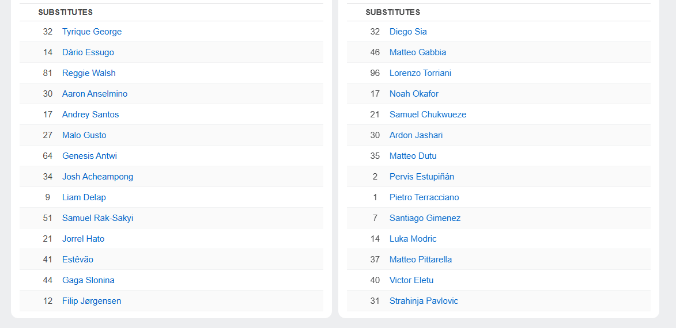View Strahinja Pavlovic's profile

tap(424, 301)
